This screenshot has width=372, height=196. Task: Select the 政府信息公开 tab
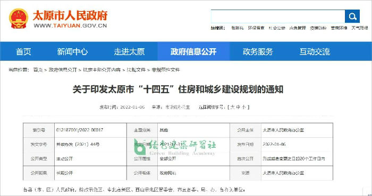coord(193,51)
